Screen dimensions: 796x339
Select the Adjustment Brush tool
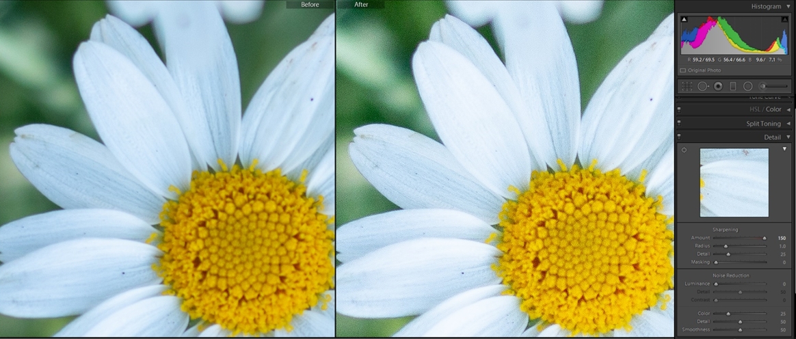click(x=773, y=86)
